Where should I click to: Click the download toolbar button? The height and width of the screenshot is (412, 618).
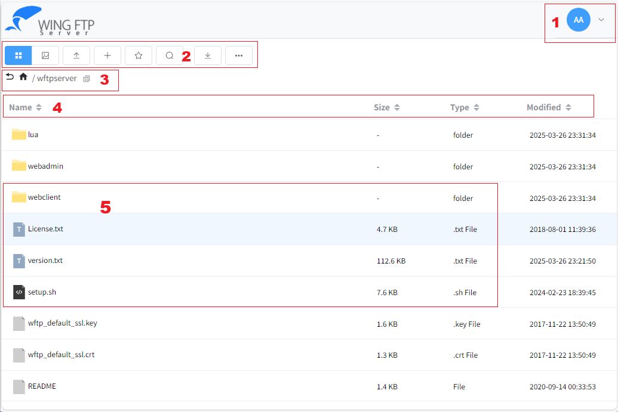click(208, 55)
